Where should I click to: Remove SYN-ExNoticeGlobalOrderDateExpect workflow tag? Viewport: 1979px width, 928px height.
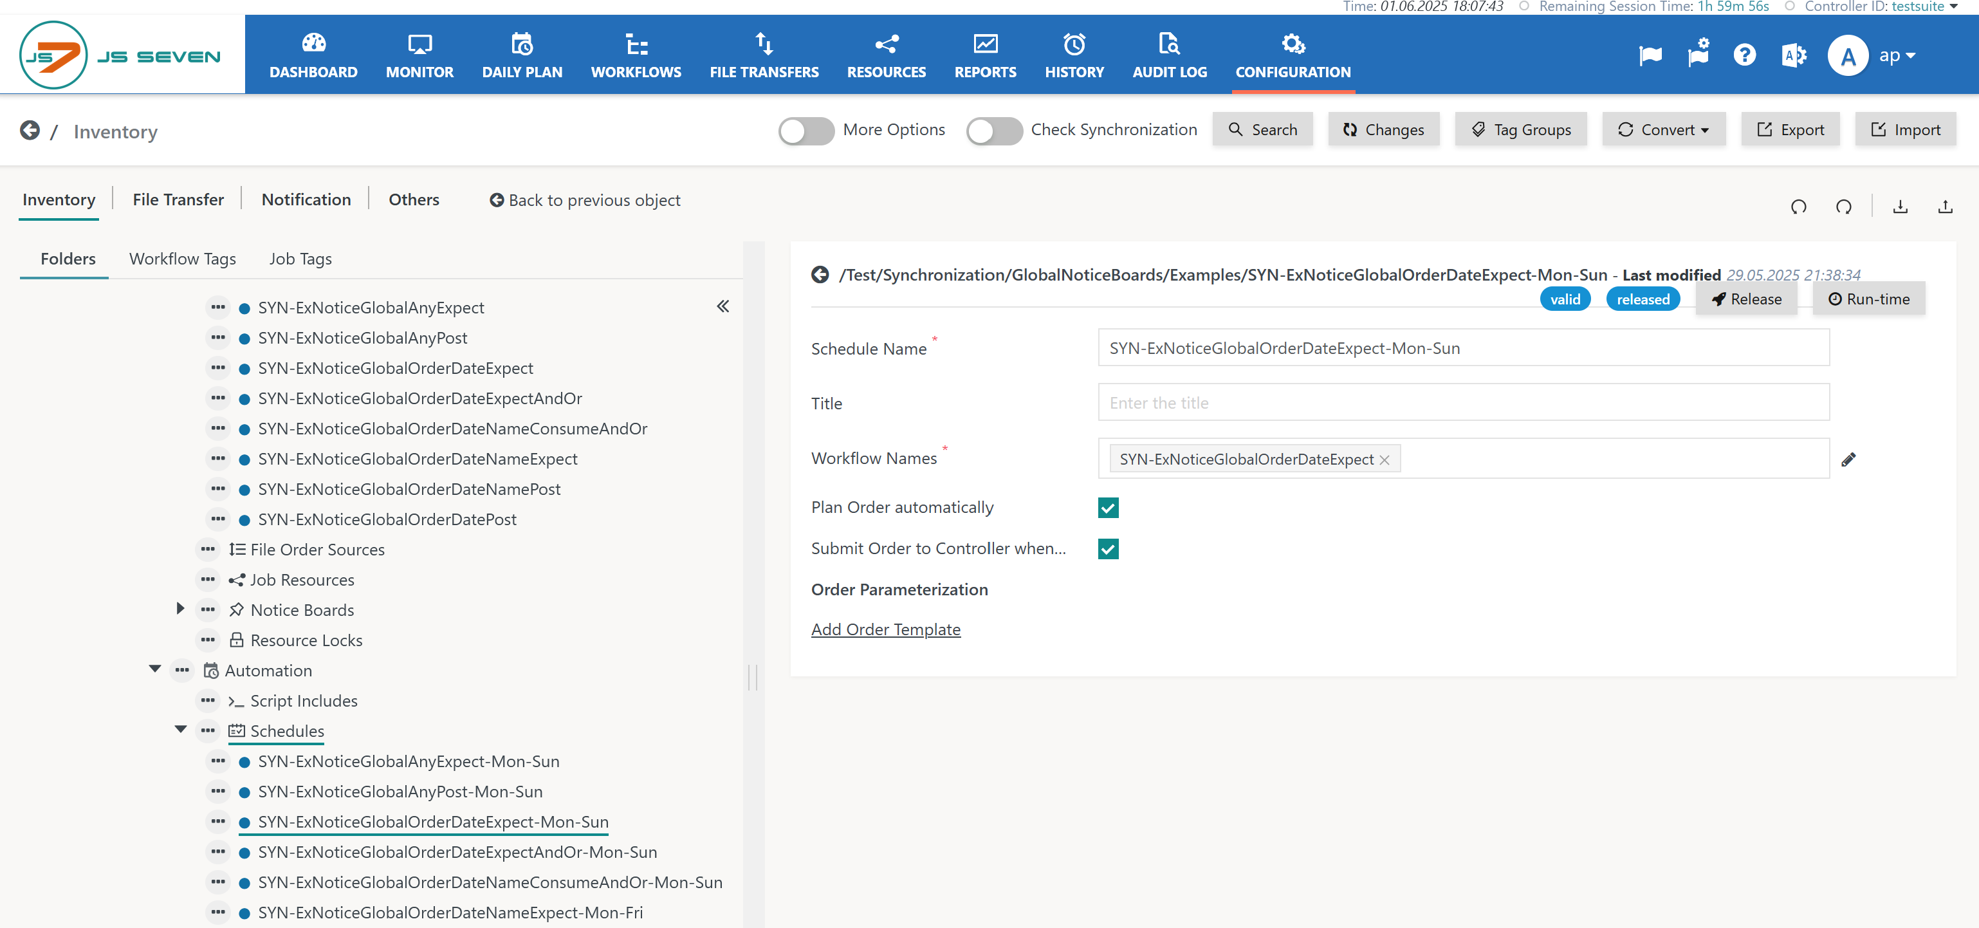pyautogui.click(x=1384, y=460)
